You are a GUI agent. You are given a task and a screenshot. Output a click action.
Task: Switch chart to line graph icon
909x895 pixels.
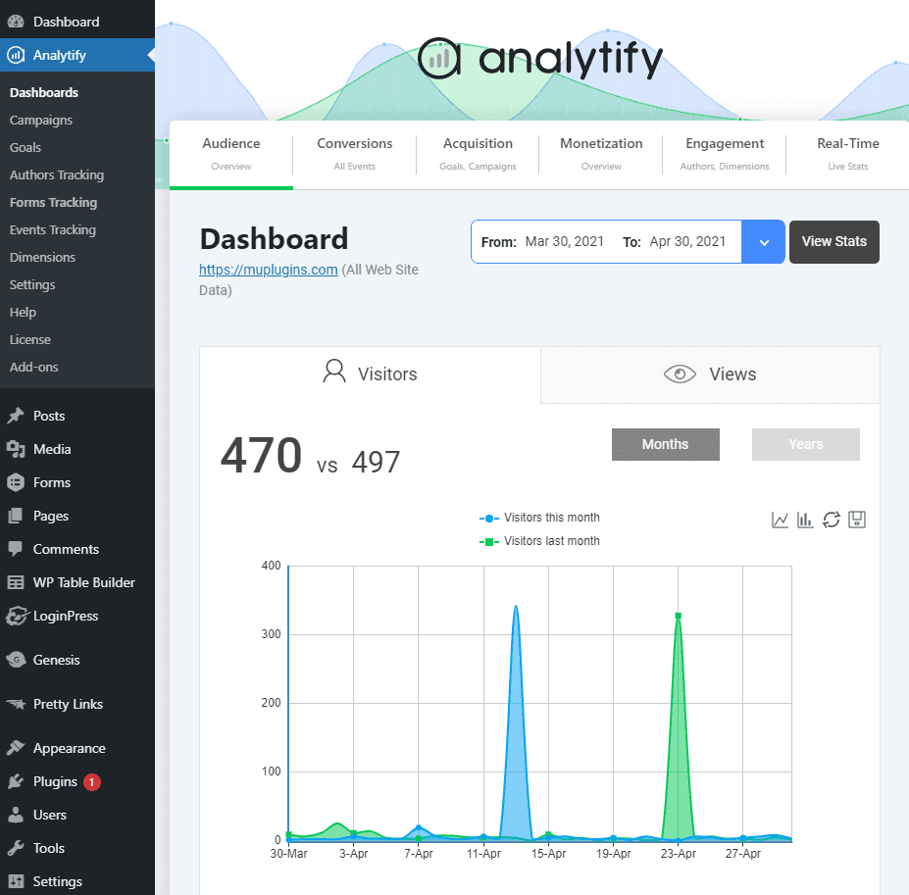click(x=780, y=520)
